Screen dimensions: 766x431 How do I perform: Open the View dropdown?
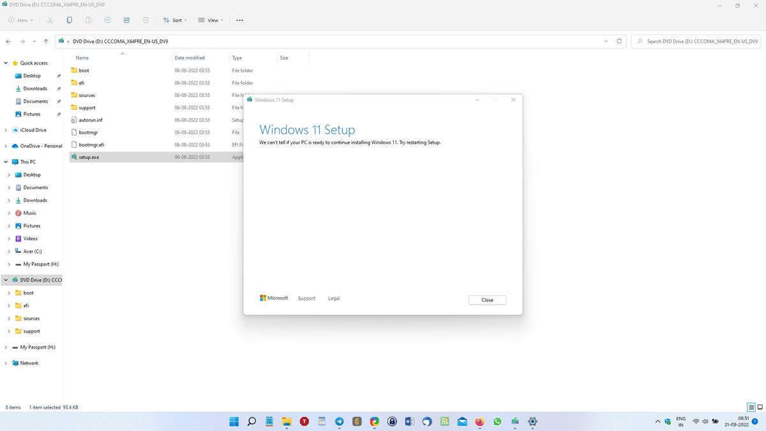coord(211,20)
